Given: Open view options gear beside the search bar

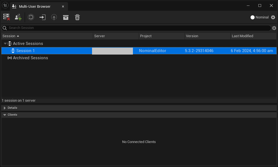Looking at the screenshot, I should [x=274, y=28].
